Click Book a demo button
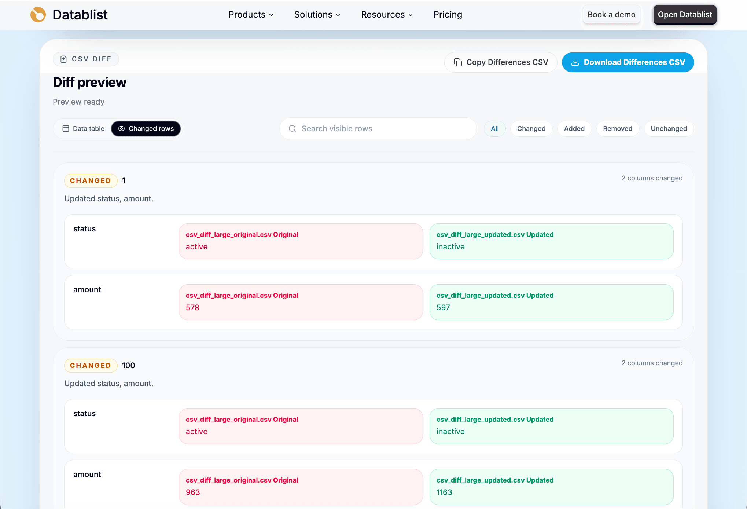 (x=611, y=15)
